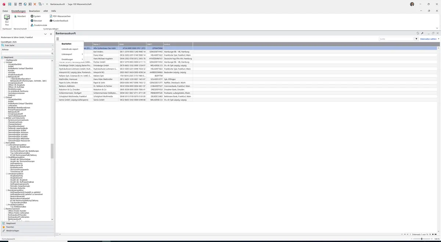This screenshot has height=242, width=441.
Task: Open Mandant settings in the ribbon
Action: point(19,16)
